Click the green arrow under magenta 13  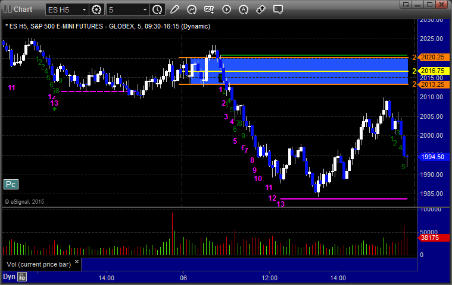tap(54, 109)
